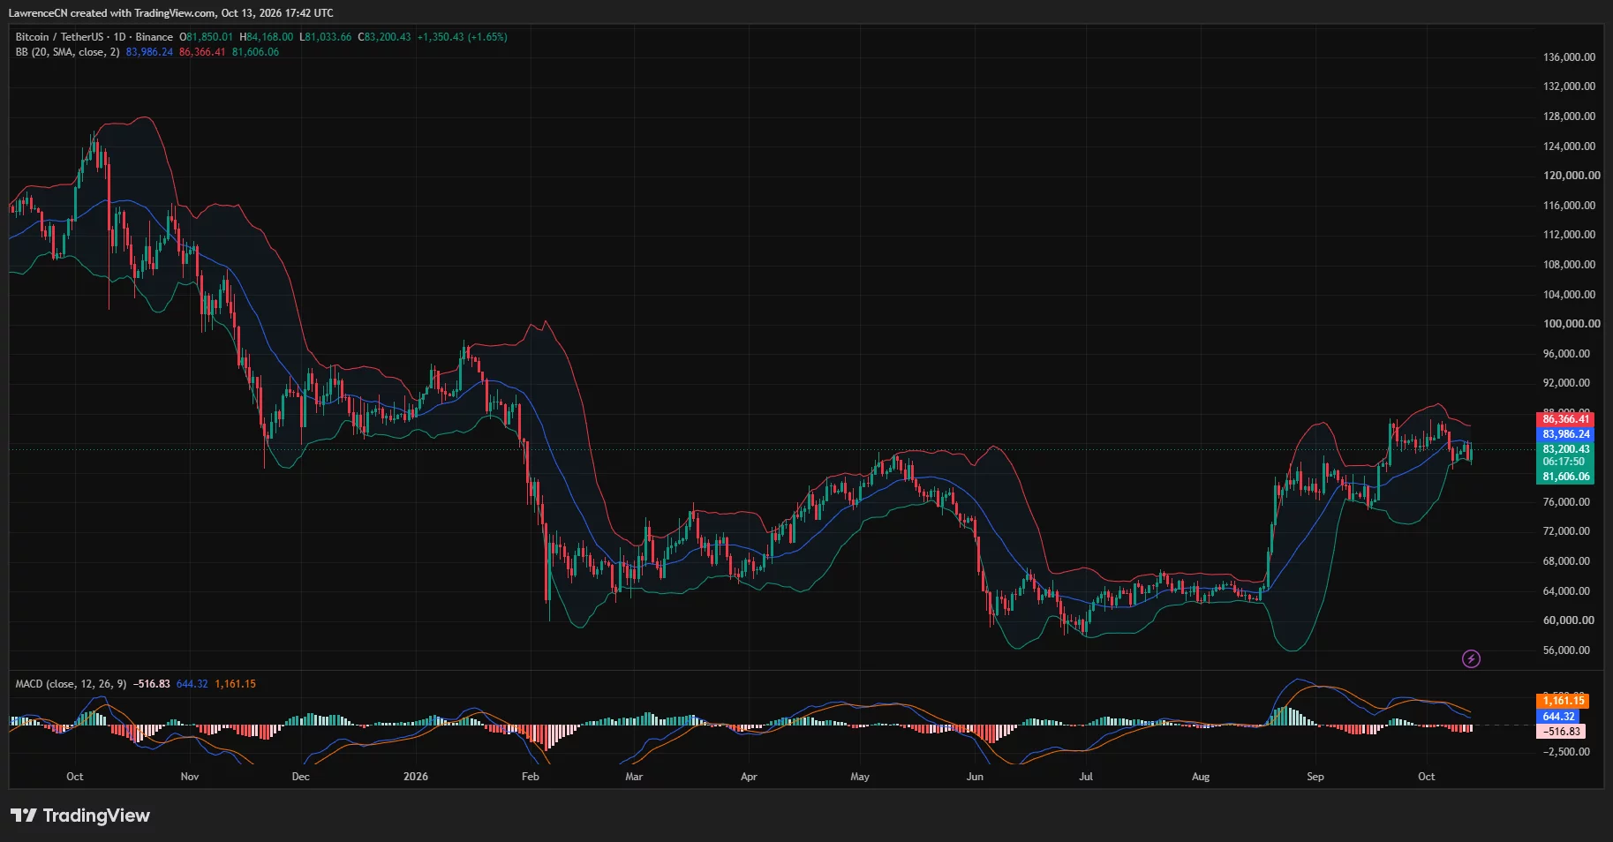Click the −2,500.00 MACD scale label

point(1567,752)
